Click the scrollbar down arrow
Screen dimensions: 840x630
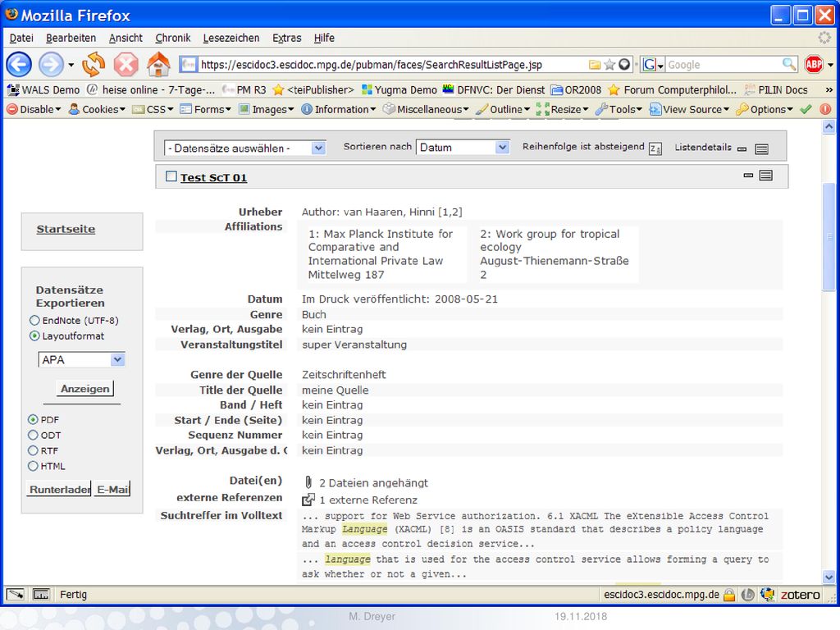pyautogui.click(x=829, y=577)
